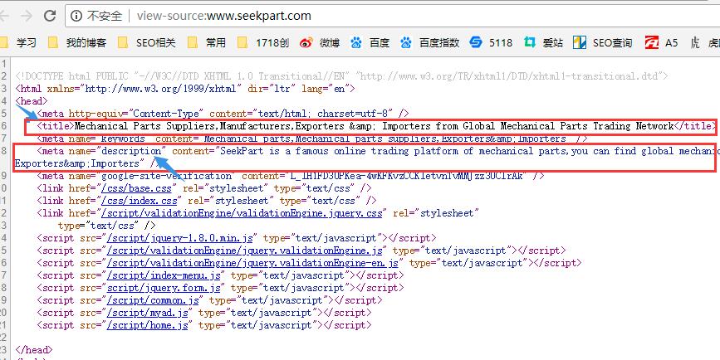Open the 百度指数 bookmark
The height and width of the screenshot is (360, 720).
[429, 43]
